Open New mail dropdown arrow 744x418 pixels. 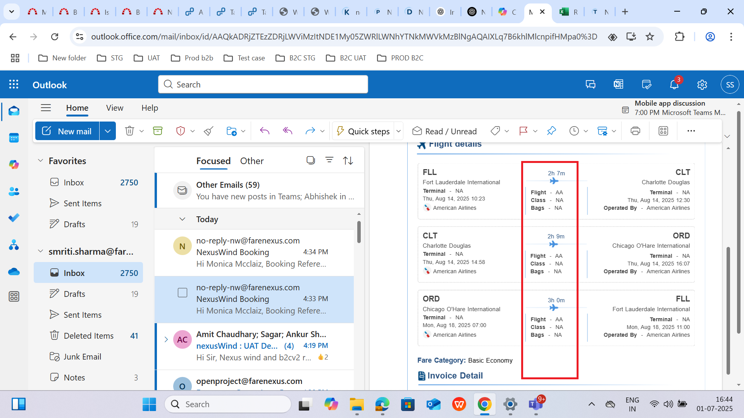point(108,131)
